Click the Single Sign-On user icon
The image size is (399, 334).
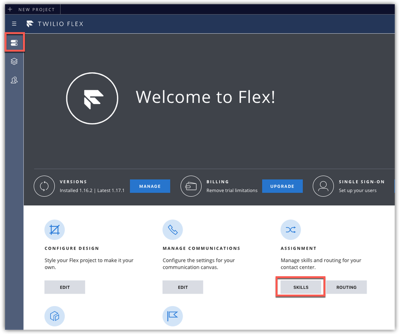pos(323,186)
